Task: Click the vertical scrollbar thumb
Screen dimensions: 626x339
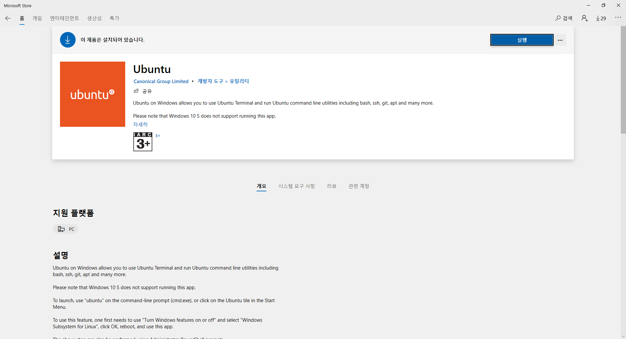Action: [623, 80]
